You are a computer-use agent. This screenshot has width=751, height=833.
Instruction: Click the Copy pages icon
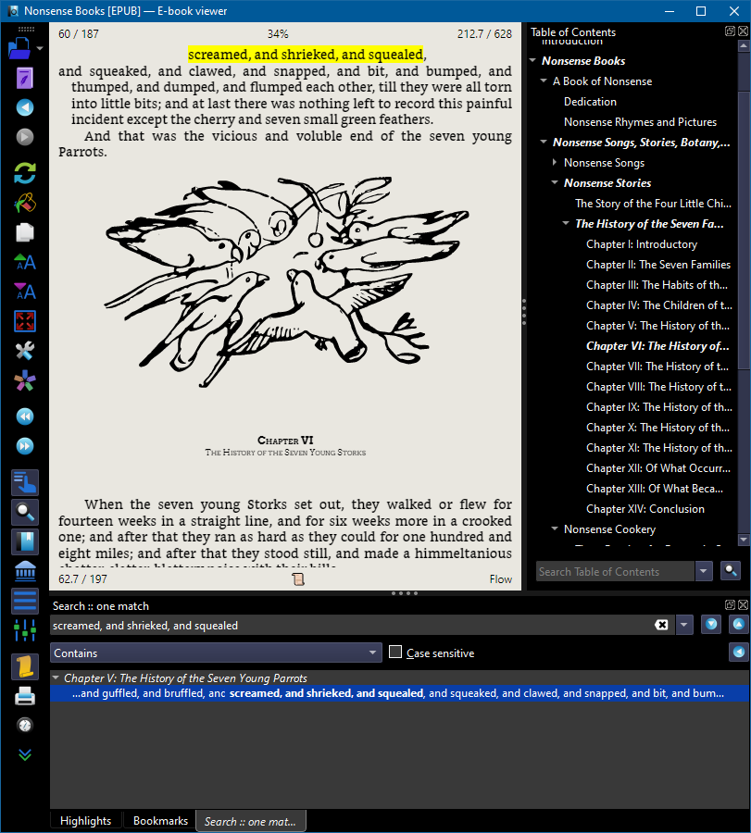click(24, 232)
